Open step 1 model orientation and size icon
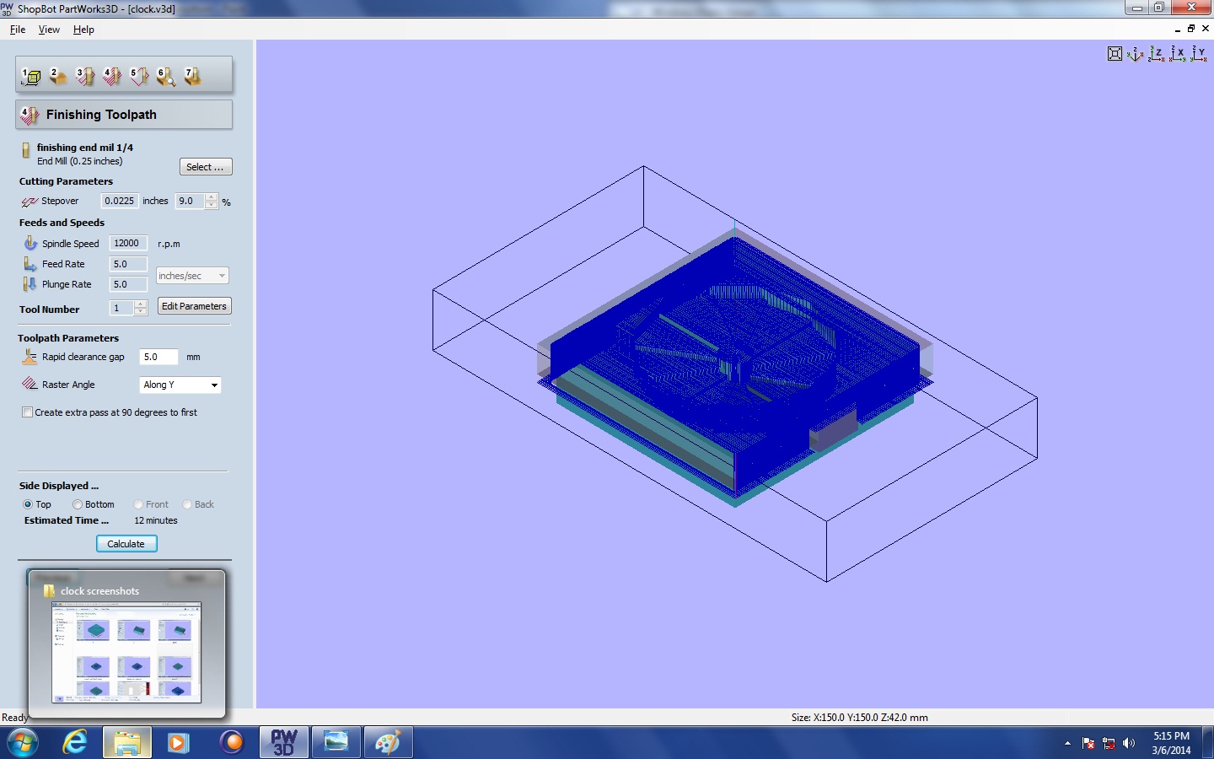The image size is (1214, 759). 31,77
